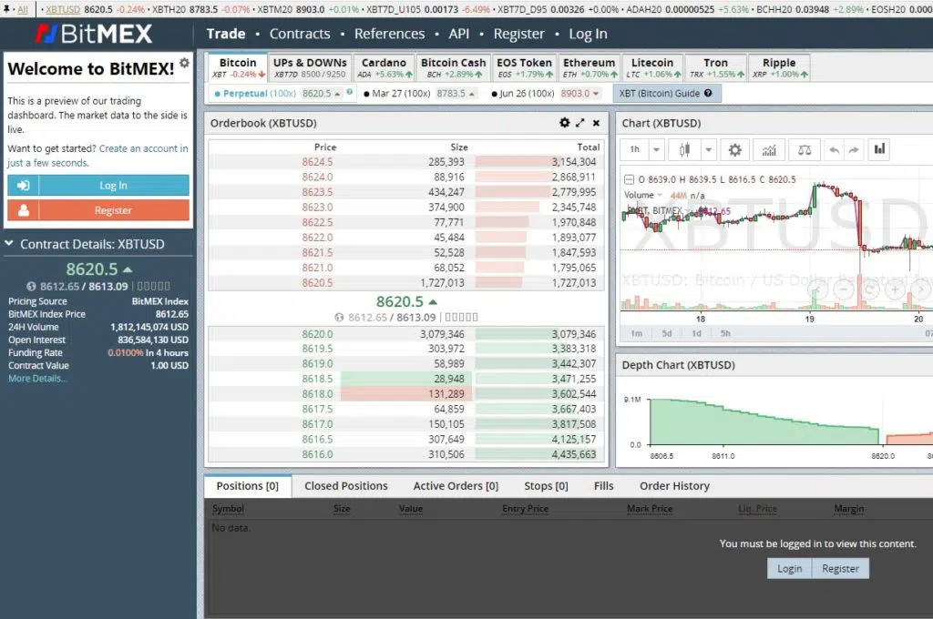Click the clock icon in Contract Details
Viewport: 933px width, 619px height.
[x=31, y=286]
